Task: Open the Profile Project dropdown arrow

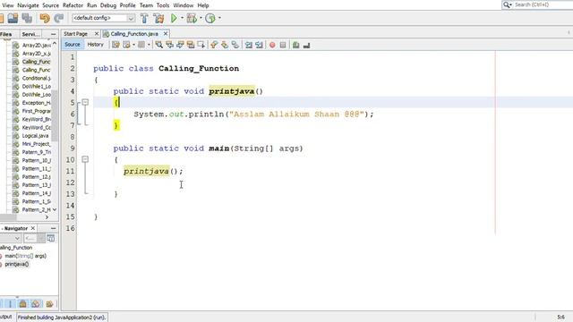Action: 219,18
